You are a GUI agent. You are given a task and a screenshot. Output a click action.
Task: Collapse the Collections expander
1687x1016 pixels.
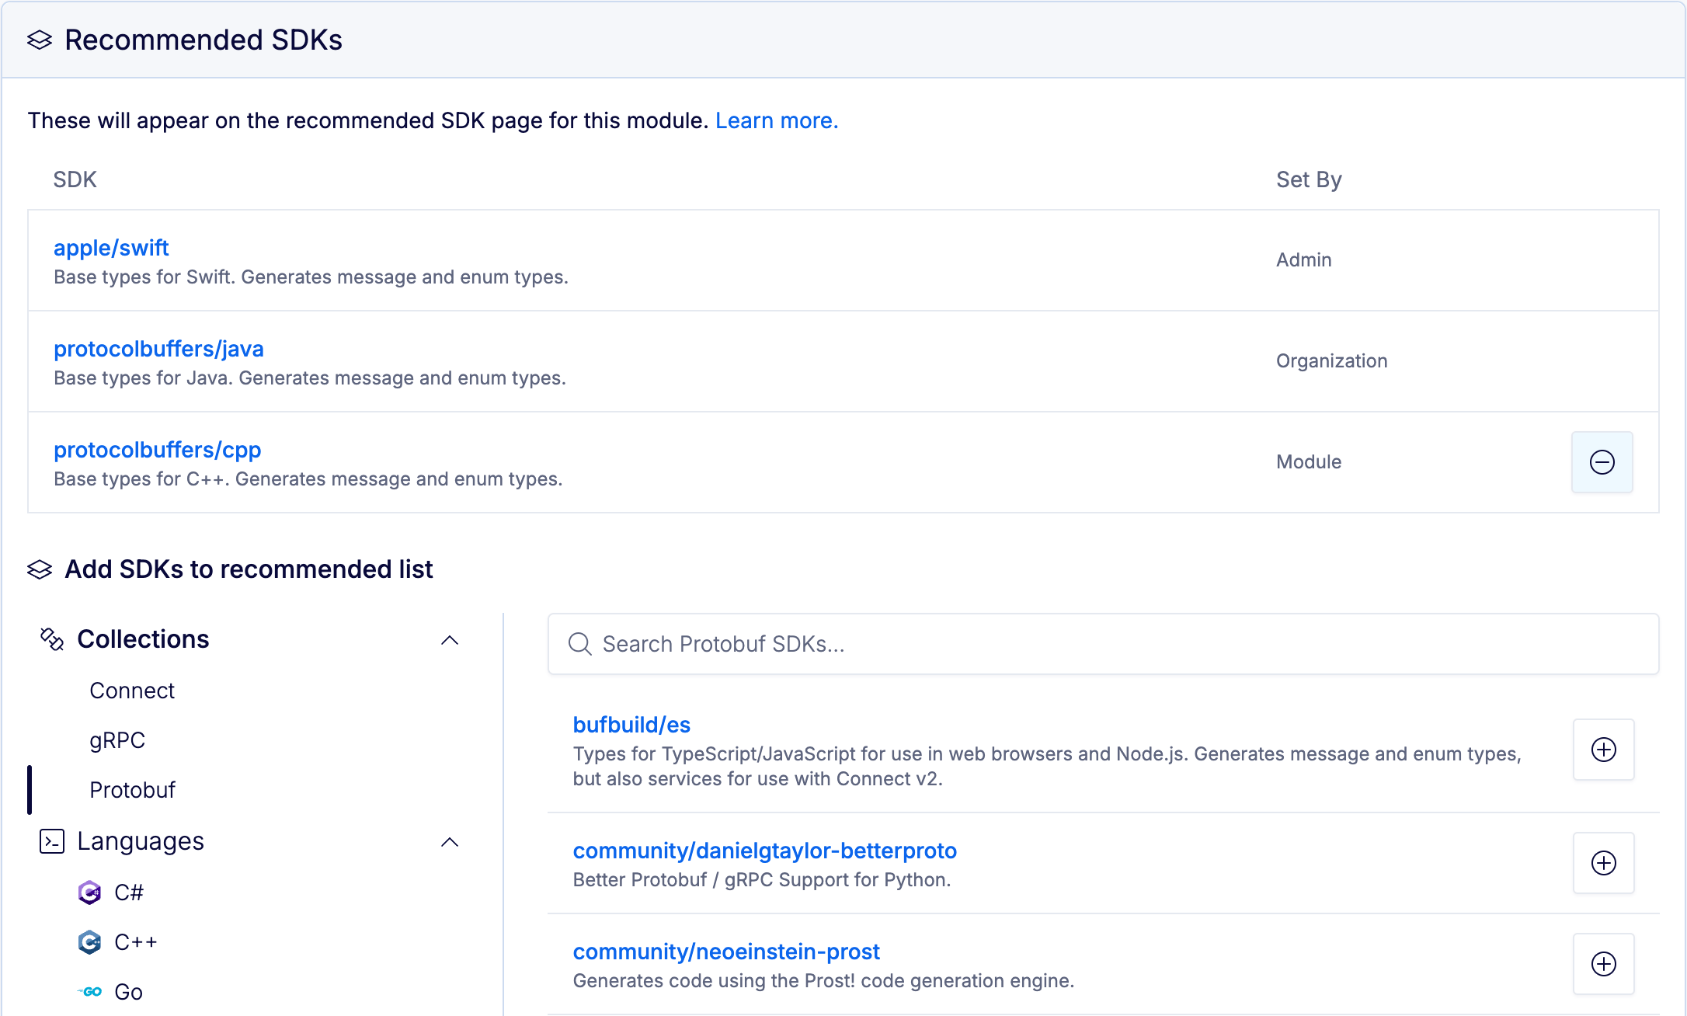(450, 638)
